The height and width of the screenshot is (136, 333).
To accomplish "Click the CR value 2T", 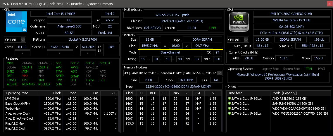I will [x=217, y=52].
